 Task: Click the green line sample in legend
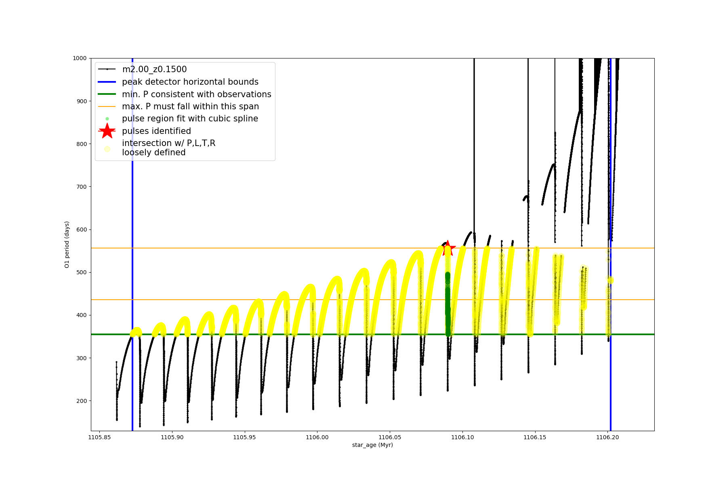(107, 94)
